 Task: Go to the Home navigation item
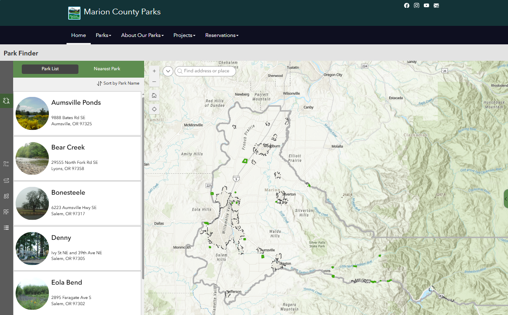pyautogui.click(x=78, y=35)
